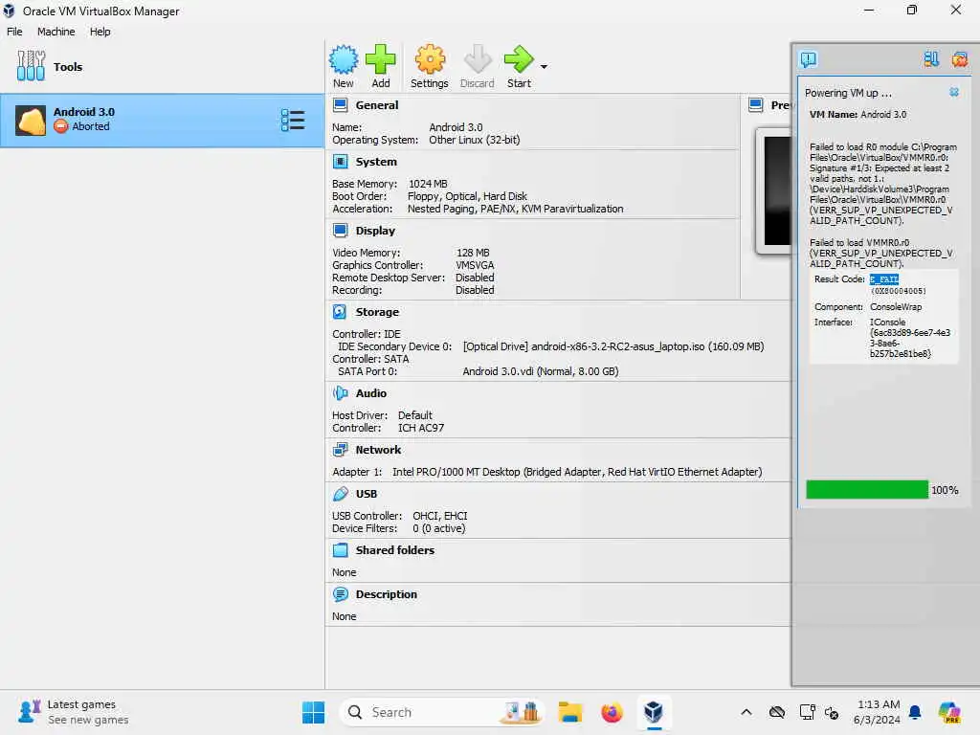The width and height of the screenshot is (980, 735).
Task: Open the taskbar clock and date
Action: pyautogui.click(x=877, y=712)
